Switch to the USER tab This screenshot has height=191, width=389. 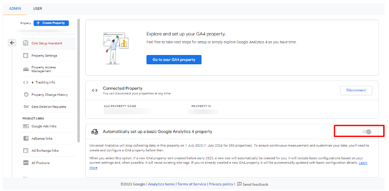pyautogui.click(x=37, y=8)
